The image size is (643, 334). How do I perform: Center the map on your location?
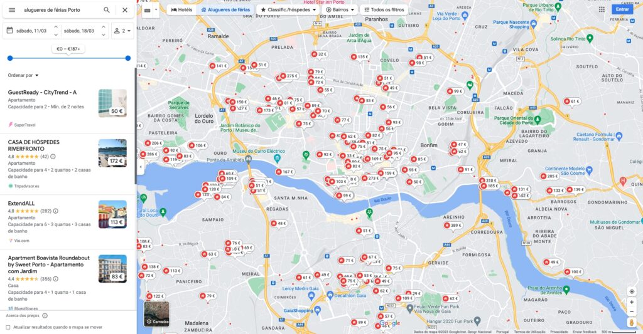632,291
